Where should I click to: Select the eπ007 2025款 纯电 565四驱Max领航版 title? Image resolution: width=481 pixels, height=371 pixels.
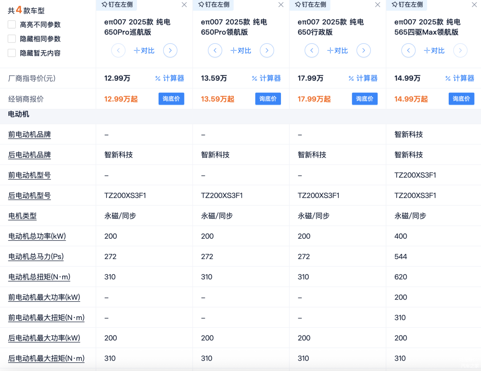427,27
